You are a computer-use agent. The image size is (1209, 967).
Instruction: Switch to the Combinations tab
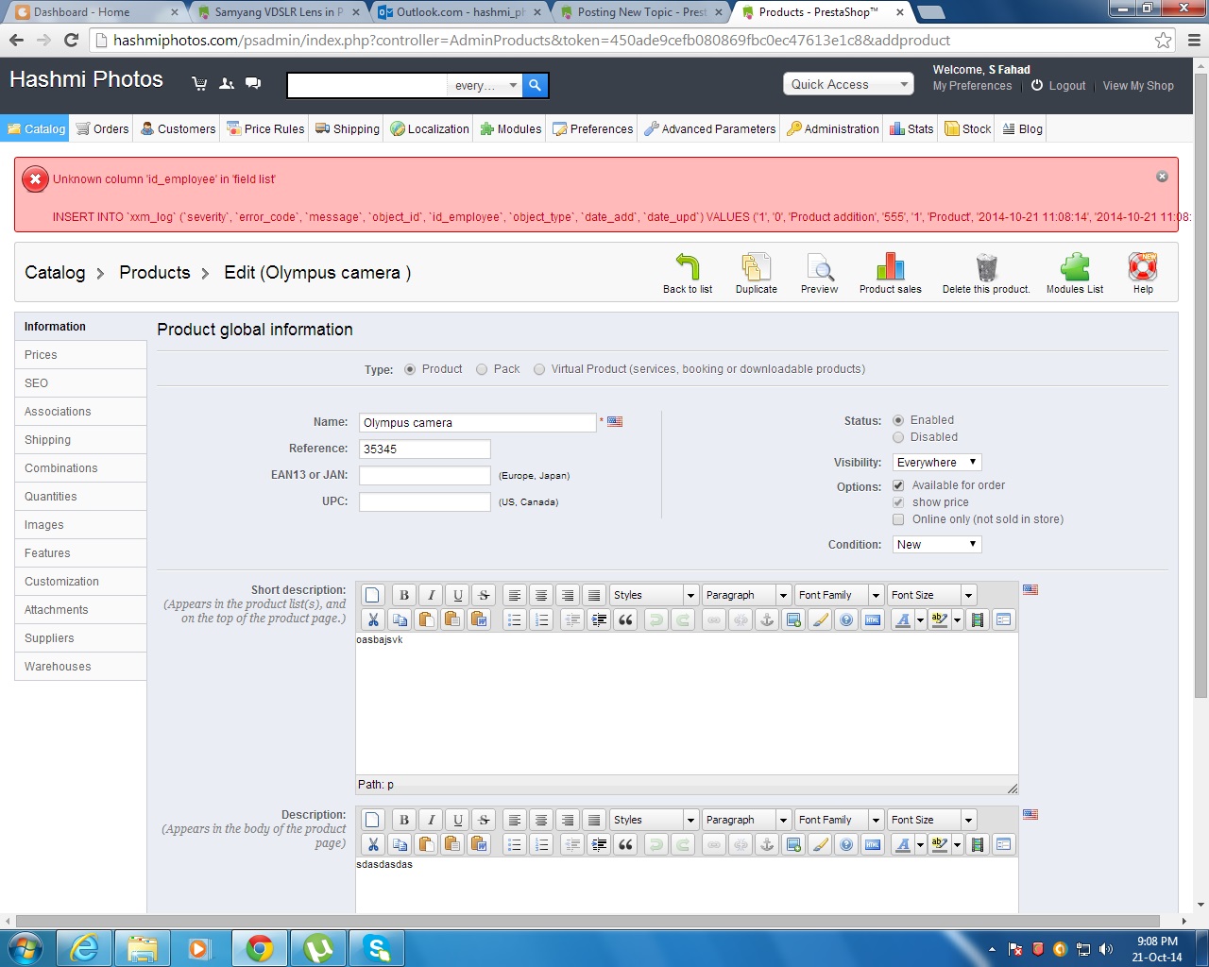80,468
